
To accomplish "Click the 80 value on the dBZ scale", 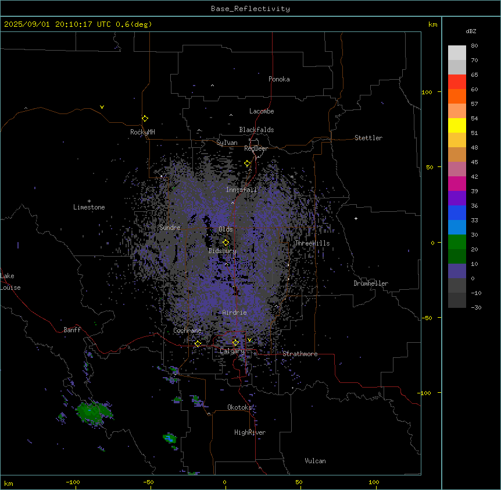I will pyautogui.click(x=474, y=46).
